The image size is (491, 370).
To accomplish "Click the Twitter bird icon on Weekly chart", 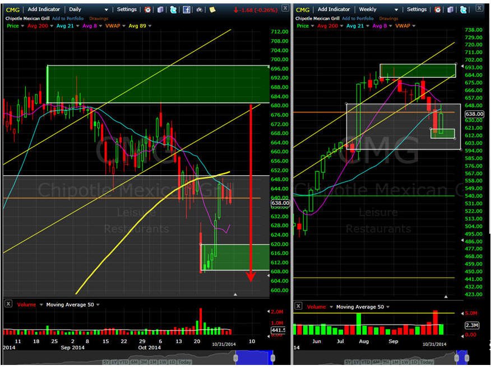I will pos(463,10).
